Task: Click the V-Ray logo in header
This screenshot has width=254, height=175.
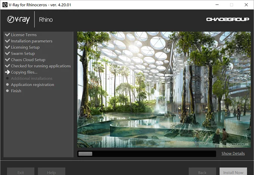Action: [x=18, y=19]
